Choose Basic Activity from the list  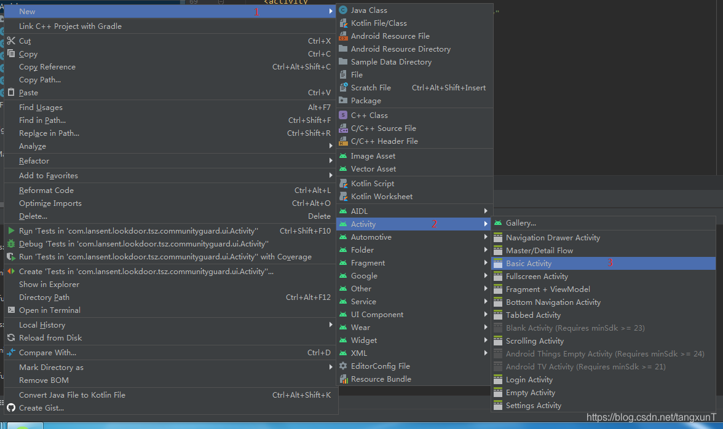(x=529, y=264)
